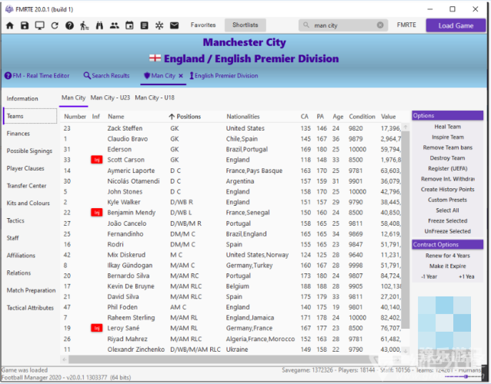Viewport: 491px width, 384px height.
Task: Click Renew for 4 Years
Action: (x=447, y=256)
